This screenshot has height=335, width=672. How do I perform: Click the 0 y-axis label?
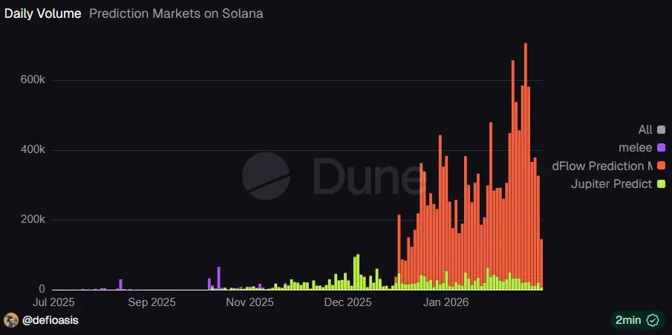[x=42, y=290]
